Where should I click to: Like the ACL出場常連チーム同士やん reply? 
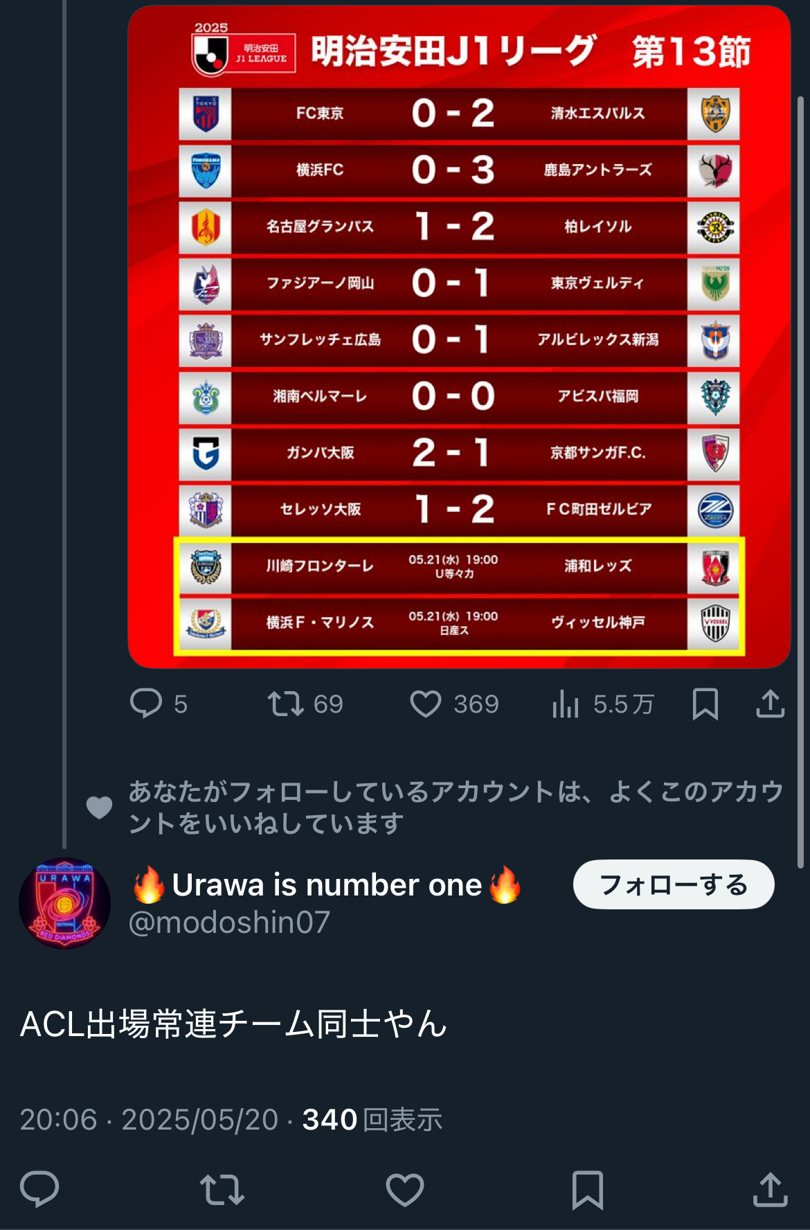coord(404,1189)
